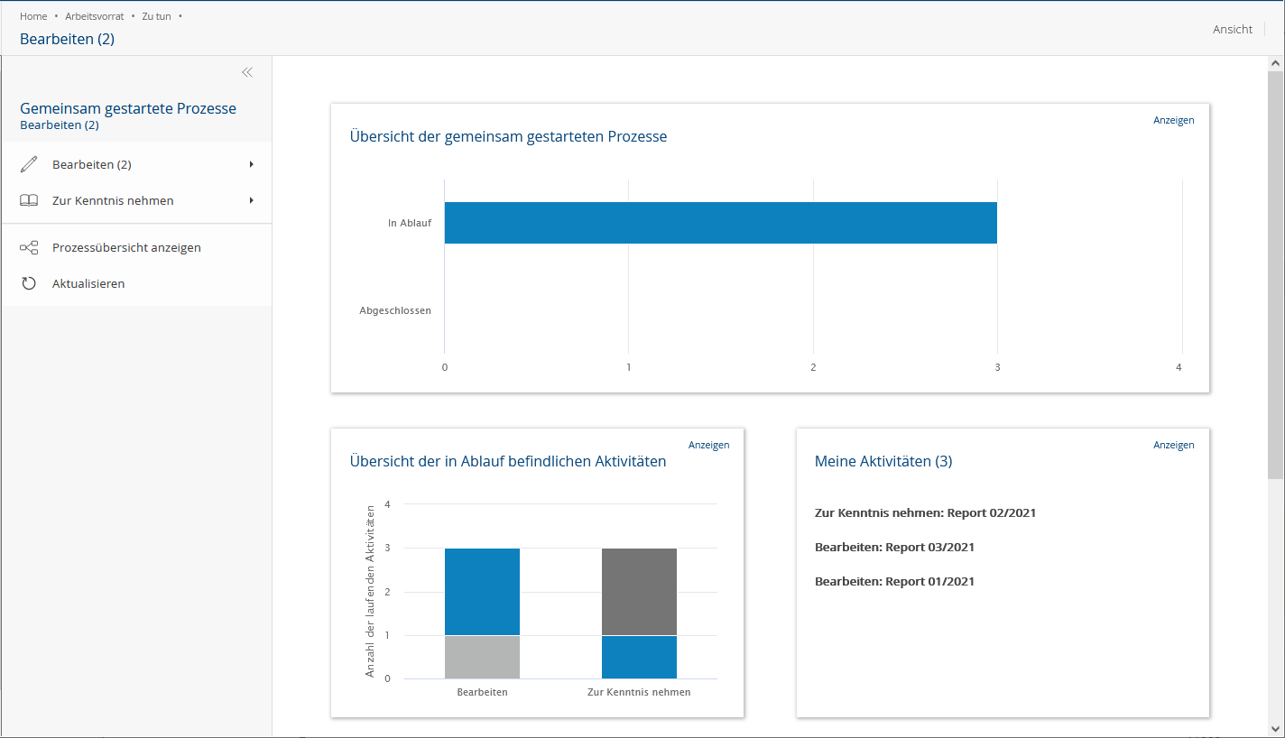Click Bearbeiten (2) subtitle under sidebar heading
Screen dimensions: 1285x738
(60, 125)
